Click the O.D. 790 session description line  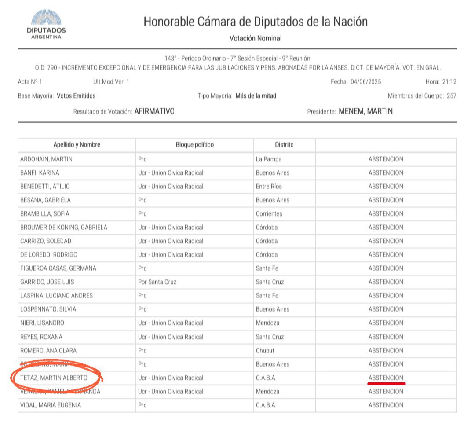[x=237, y=66]
